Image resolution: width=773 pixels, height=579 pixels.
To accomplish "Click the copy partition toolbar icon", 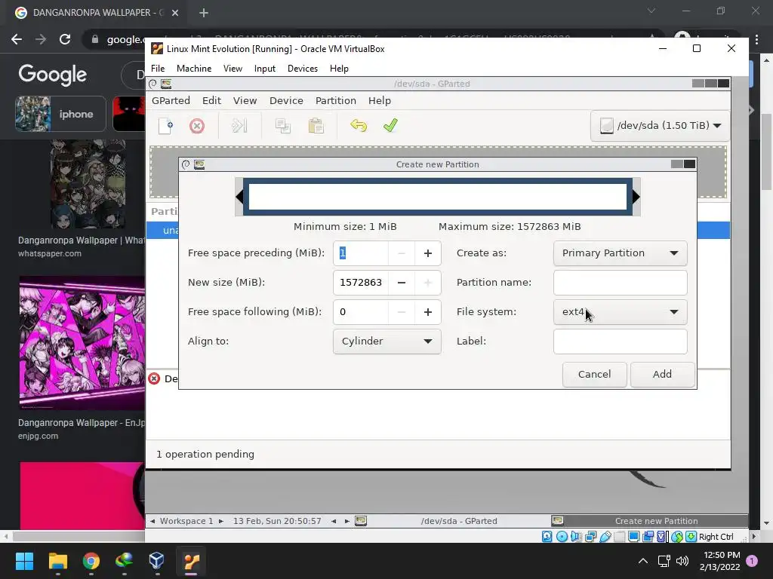I will pos(283,126).
